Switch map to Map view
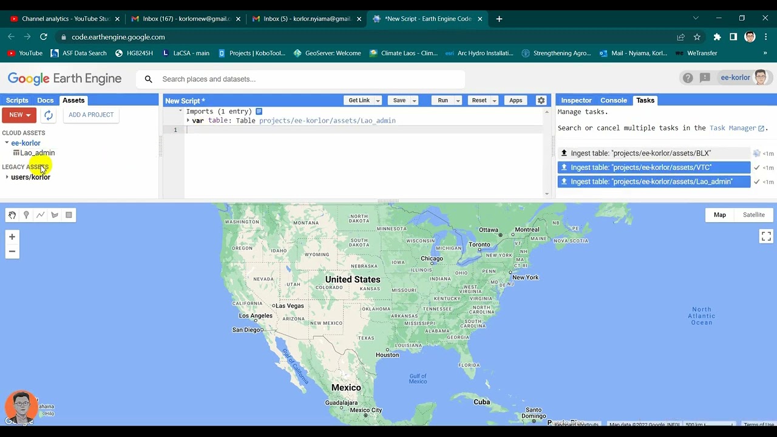 (719, 215)
